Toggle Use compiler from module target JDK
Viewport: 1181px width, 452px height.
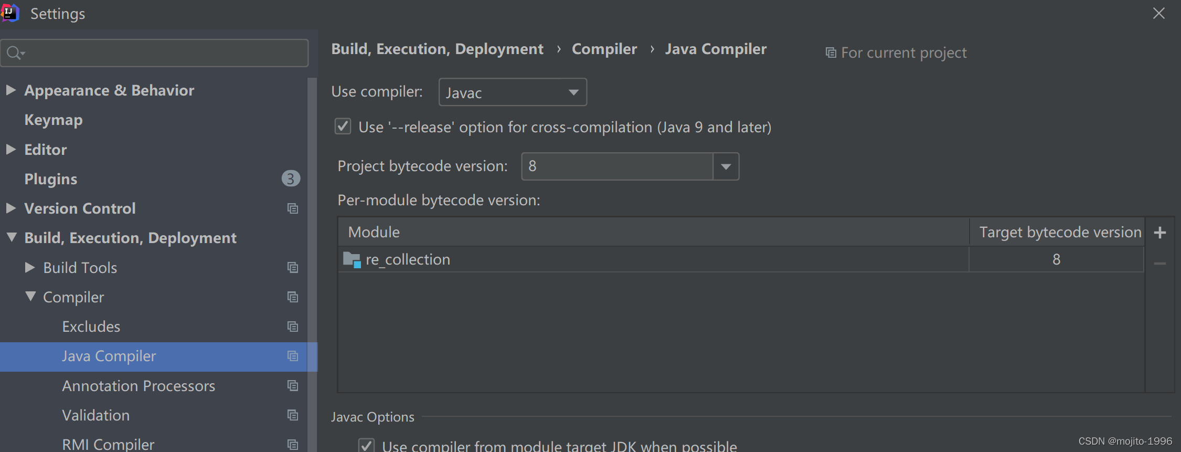tap(366, 446)
